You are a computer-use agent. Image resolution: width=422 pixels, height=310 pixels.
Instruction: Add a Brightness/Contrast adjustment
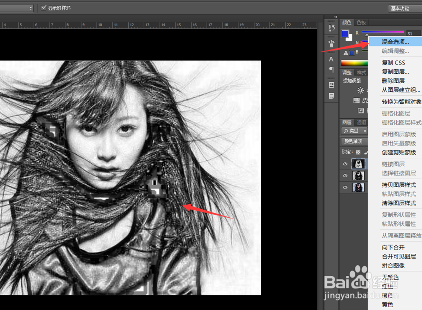tap(361, 90)
